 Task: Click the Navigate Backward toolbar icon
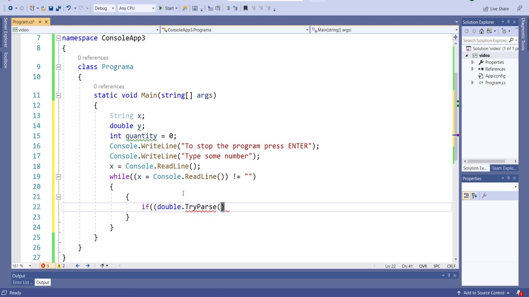(x=10, y=8)
